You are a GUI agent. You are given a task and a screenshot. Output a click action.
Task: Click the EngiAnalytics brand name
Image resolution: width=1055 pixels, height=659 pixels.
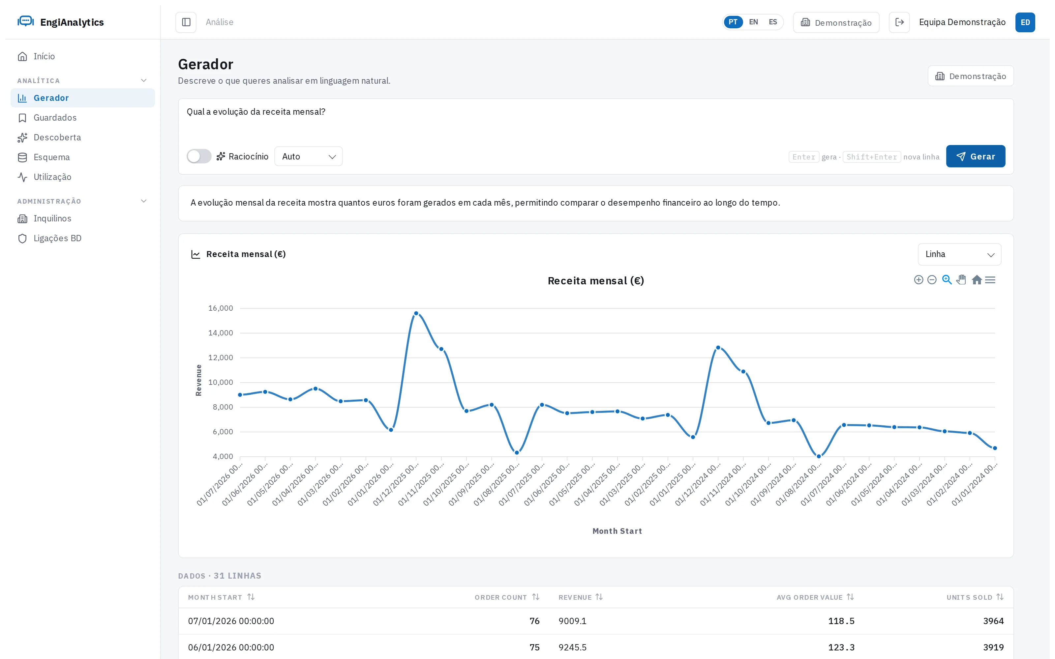[x=72, y=22]
